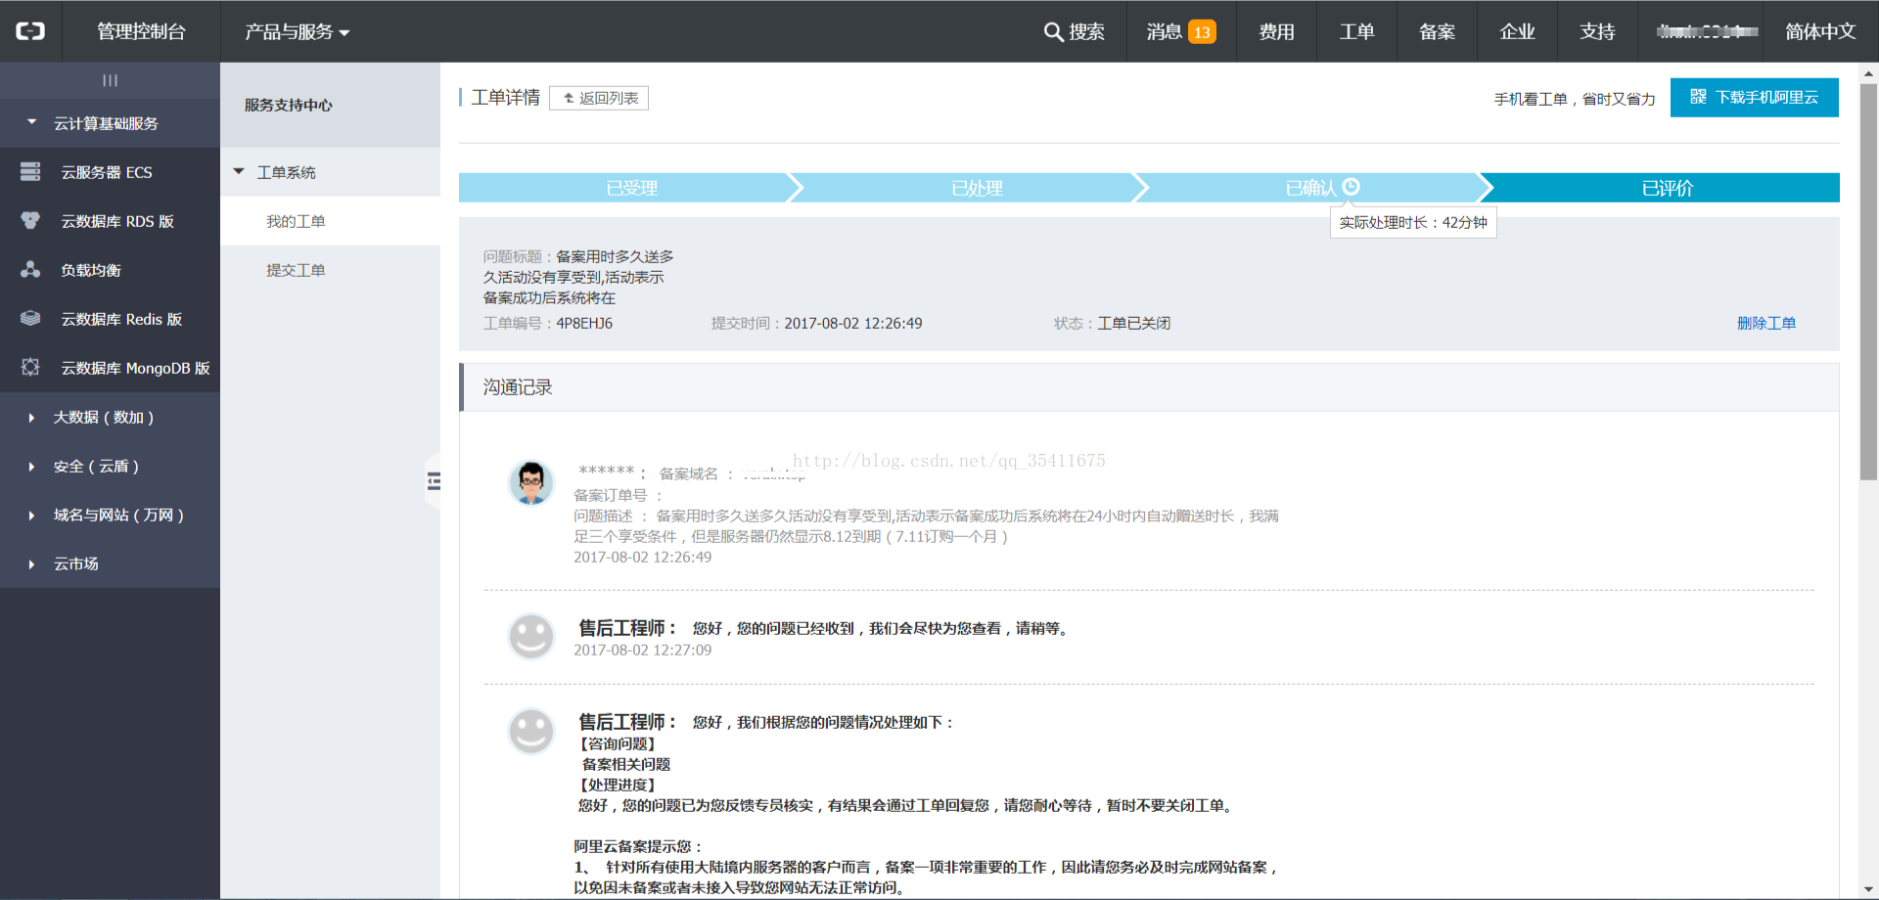The height and width of the screenshot is (900, 1879).
Task: Click the QR code icon on download button
Action: coord(1698,97)
